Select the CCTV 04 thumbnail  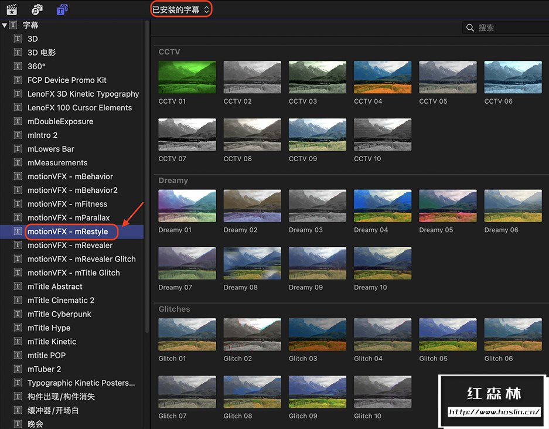click(x=383, y=77)
